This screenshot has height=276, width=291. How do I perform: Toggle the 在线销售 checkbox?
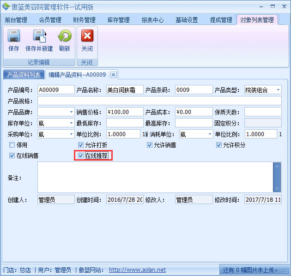point(12,156)
